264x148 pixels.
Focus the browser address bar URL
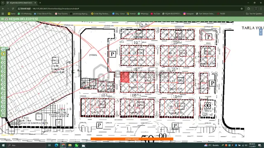(x=56, y=9)
